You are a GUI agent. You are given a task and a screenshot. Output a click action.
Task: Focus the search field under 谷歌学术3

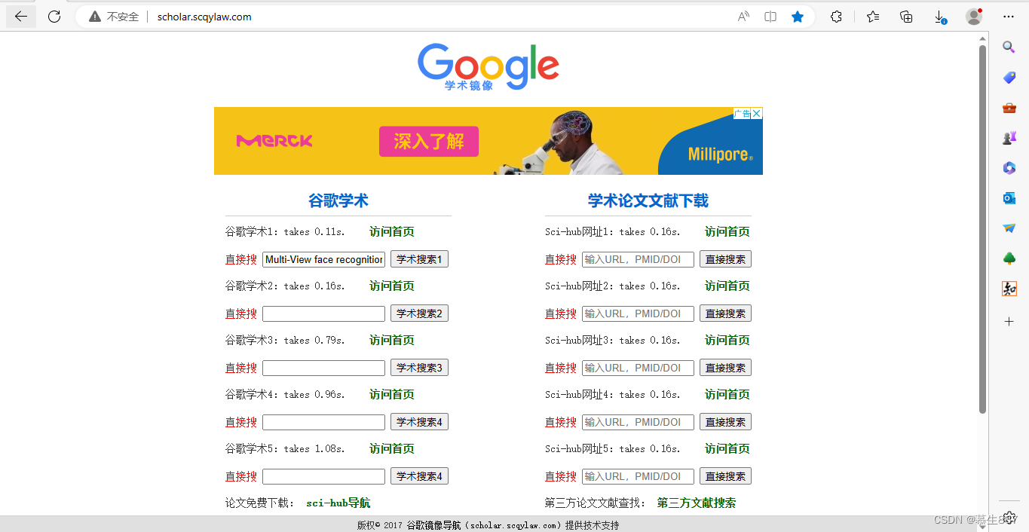324,368
